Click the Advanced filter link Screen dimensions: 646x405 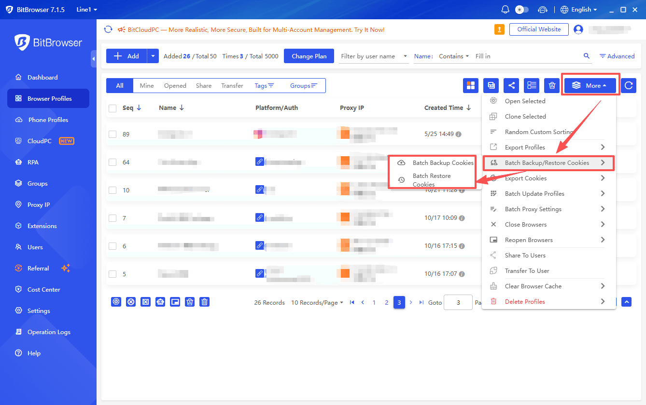coord(617,56)
